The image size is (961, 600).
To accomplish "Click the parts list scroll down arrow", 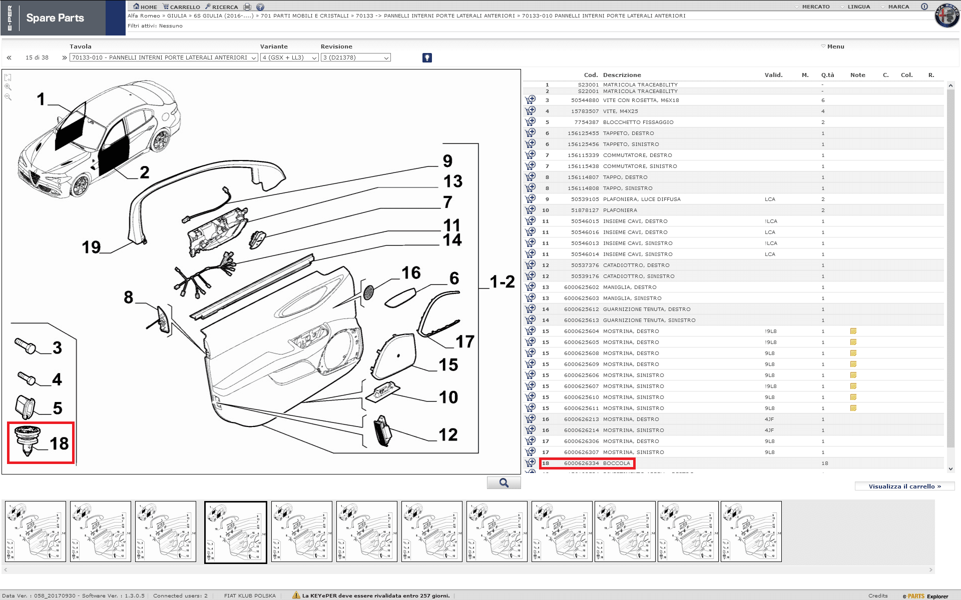I will [x=950, y=469].
